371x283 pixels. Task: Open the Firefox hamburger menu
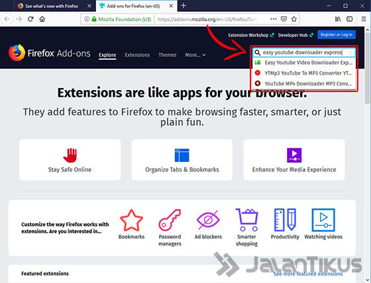(x=364, y=19)
